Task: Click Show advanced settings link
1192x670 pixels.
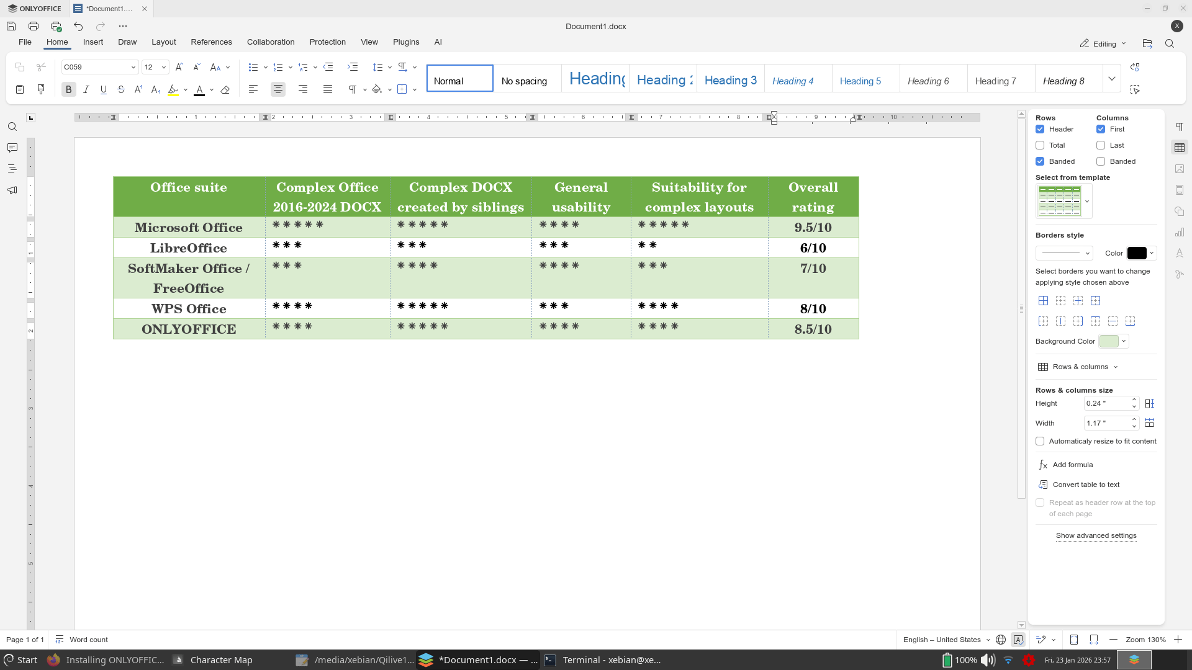Action: (1096, 535)
